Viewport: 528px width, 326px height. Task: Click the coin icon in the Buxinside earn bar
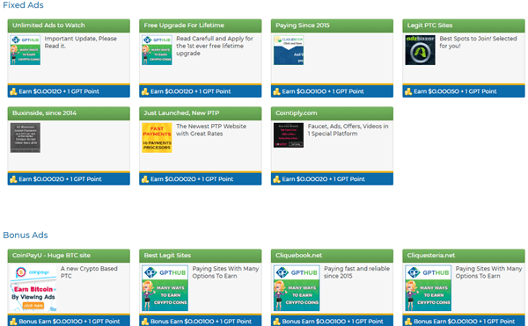click(x=13, y=179)
